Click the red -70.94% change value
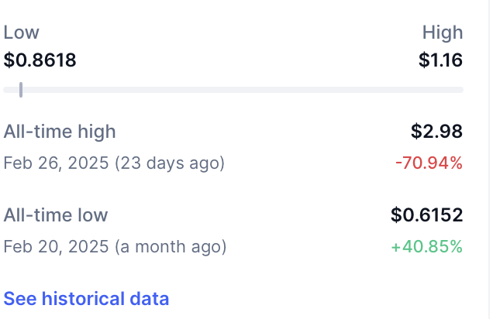This screenshot has height=319, width=493. point(428,163)
